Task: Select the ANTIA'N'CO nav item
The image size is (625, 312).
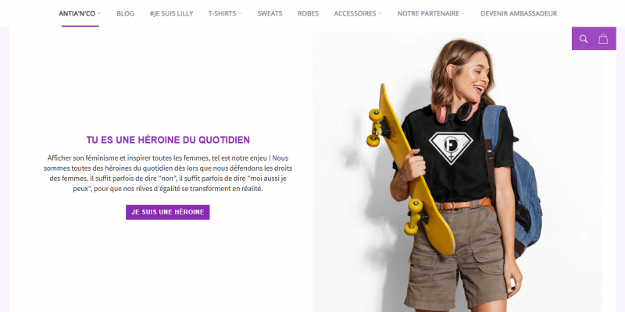Action: (x=77, y=13)
